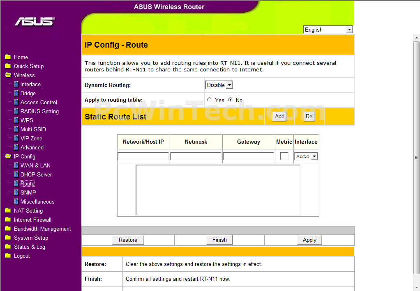
Task: Click the Logout folder icon
Action: [x=8, y=256]
